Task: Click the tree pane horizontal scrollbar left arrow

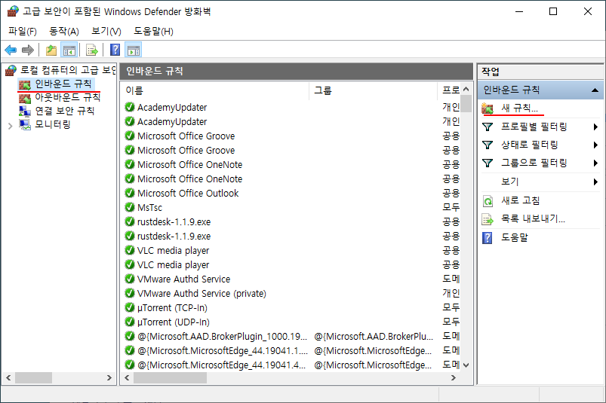Action: pos(8,378)
